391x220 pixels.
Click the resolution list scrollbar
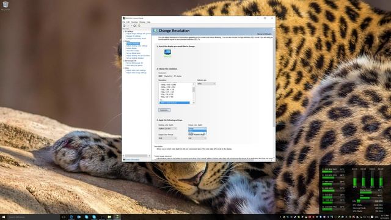pos(194,94)
